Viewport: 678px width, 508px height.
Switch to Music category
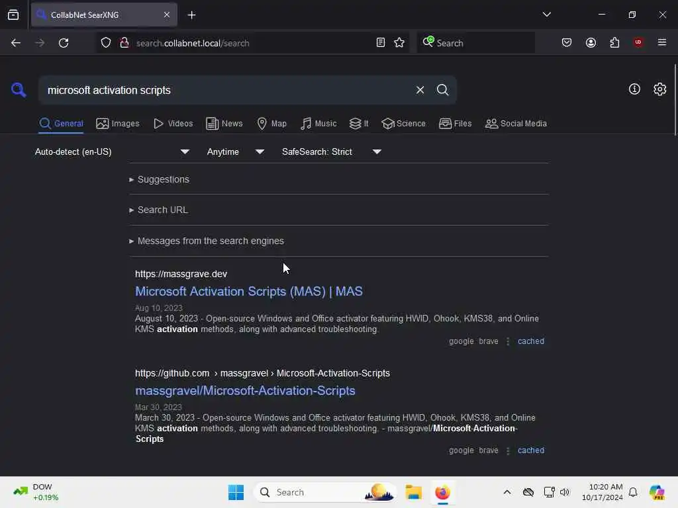coord(318,124)
